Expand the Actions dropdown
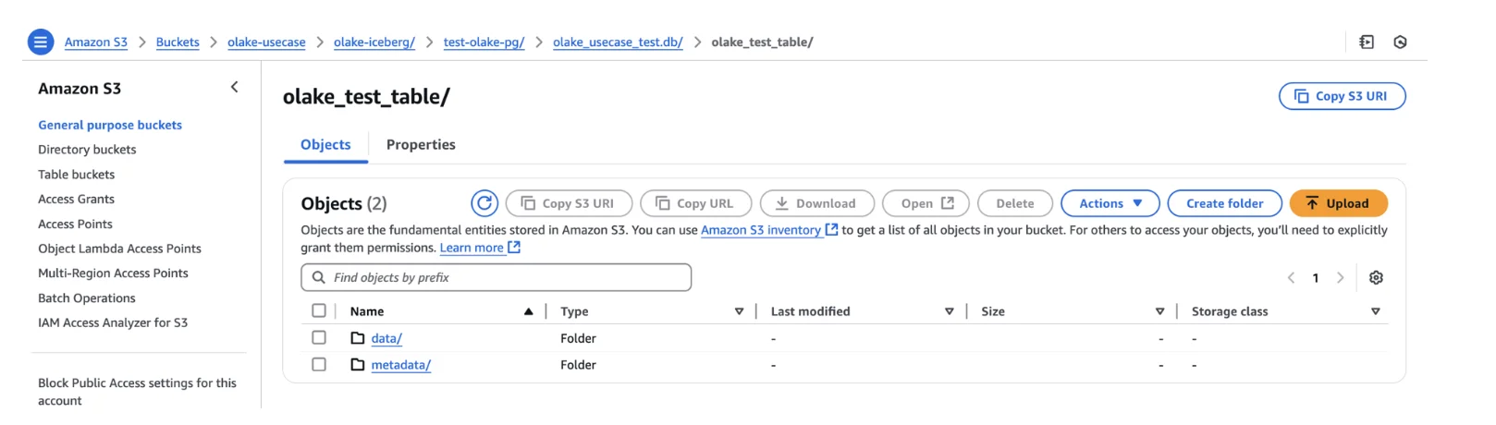 [x=1110, y=203]
